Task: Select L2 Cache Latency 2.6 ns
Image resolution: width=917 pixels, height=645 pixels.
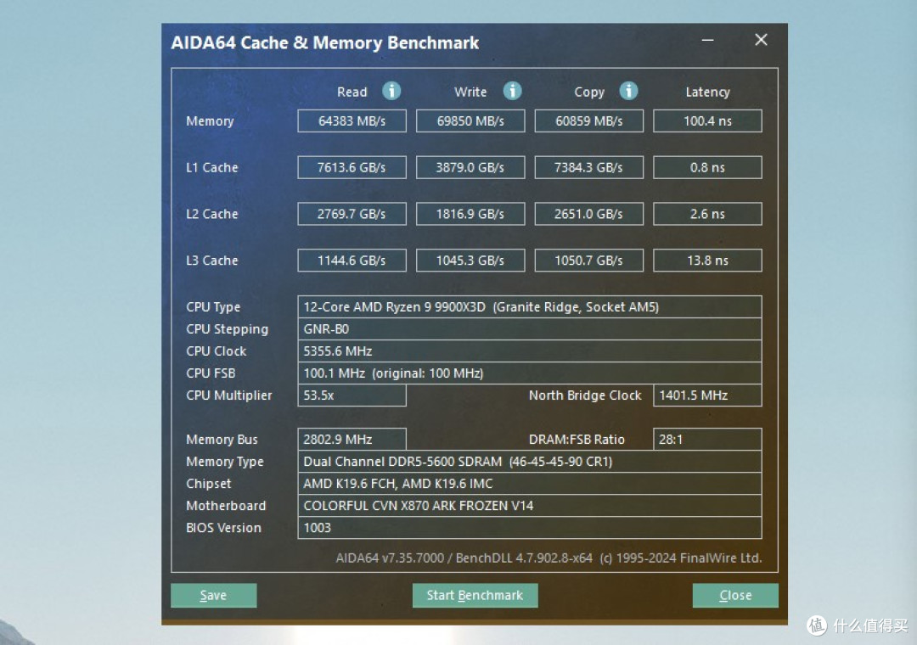Action: [x=707, y=214]
